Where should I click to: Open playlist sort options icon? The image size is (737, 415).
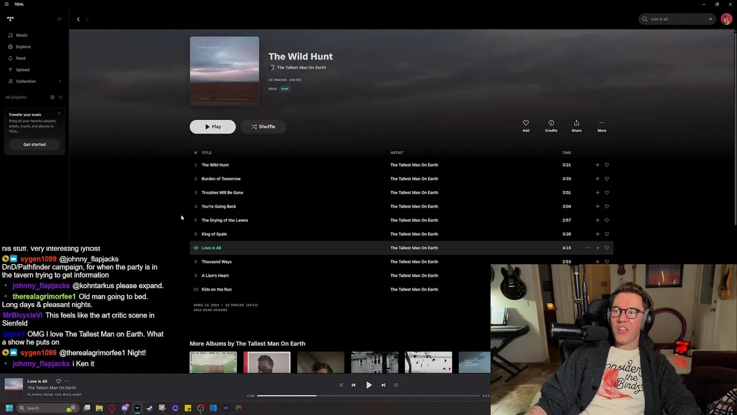click(x=60, y=97)
